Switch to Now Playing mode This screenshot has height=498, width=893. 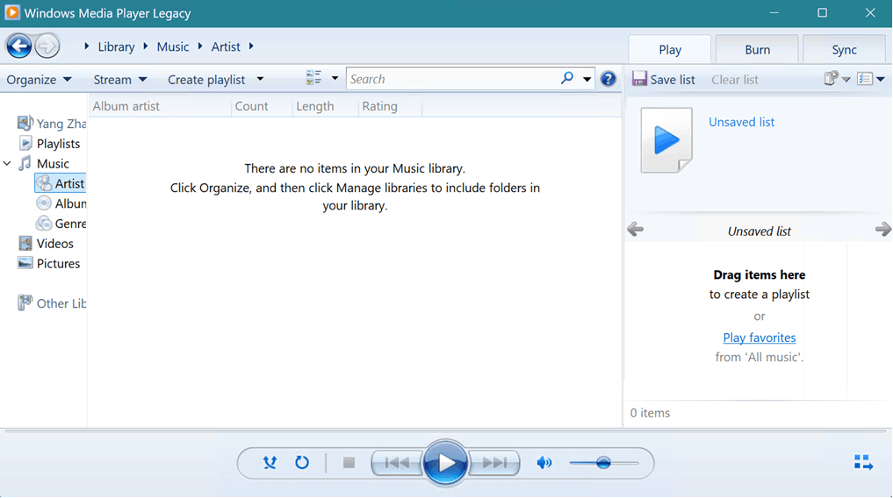pos(863,462)
